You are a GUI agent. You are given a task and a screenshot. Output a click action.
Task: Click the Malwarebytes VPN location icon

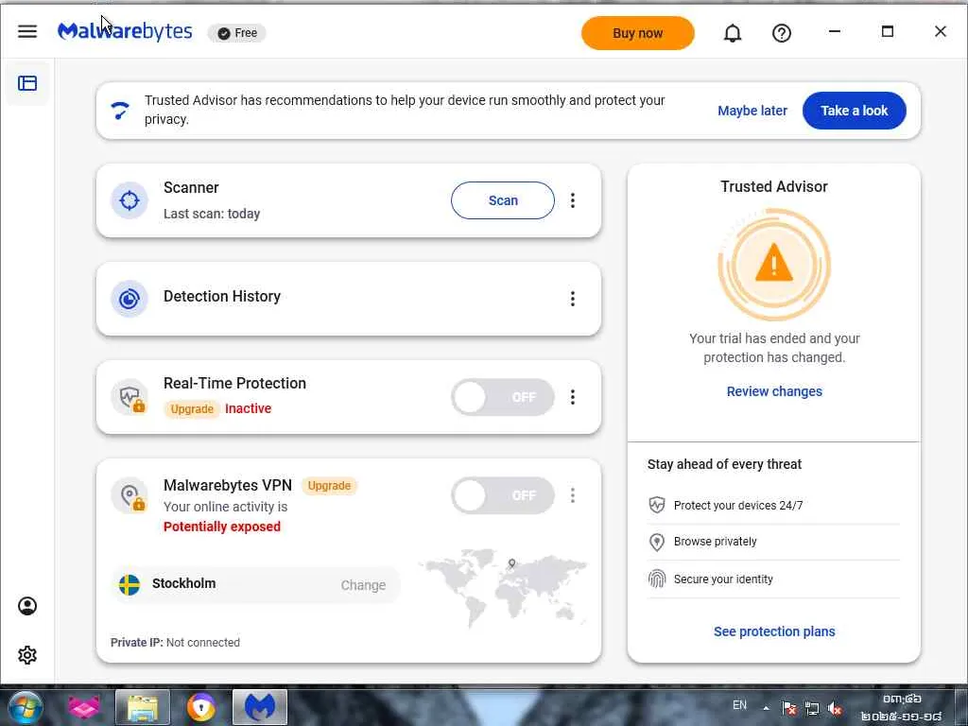pos(129,495)
